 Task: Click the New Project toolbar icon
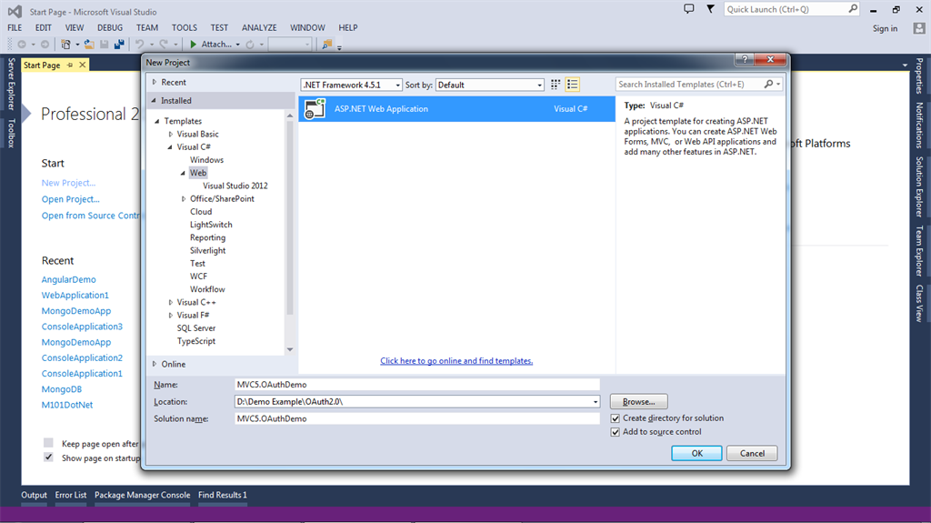point(65,44)
